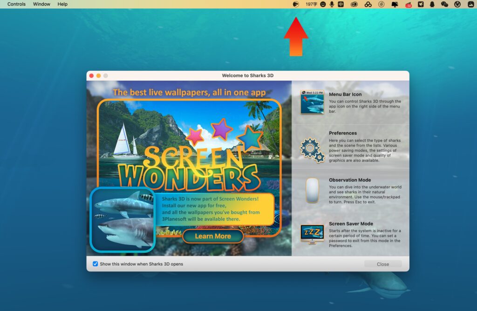Open the emoji smiley menu bar icon
477x311 pixels.
pos(323,4)
